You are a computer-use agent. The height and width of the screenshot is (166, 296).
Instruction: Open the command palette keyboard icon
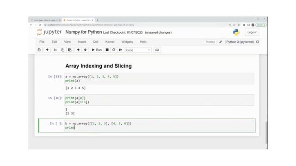point(157,50)
